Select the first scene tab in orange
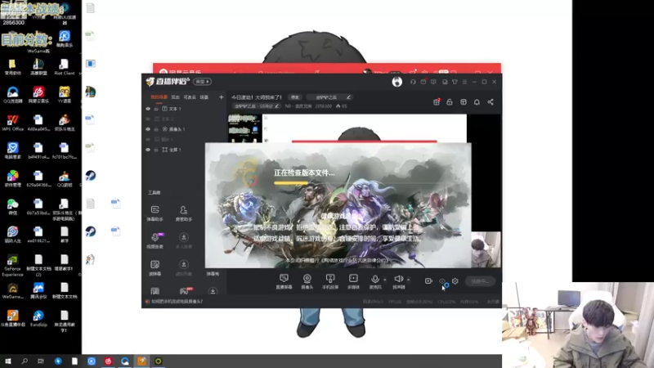This screenshot has width=654, height=368. (159, 97)
